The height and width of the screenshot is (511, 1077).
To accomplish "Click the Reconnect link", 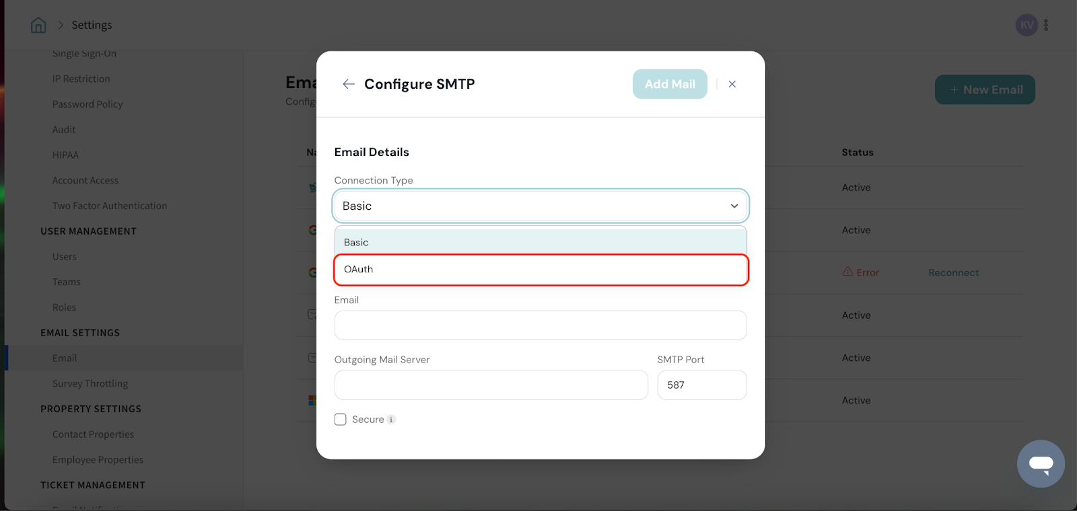I will pyautogui.click(x=953, y=272).
